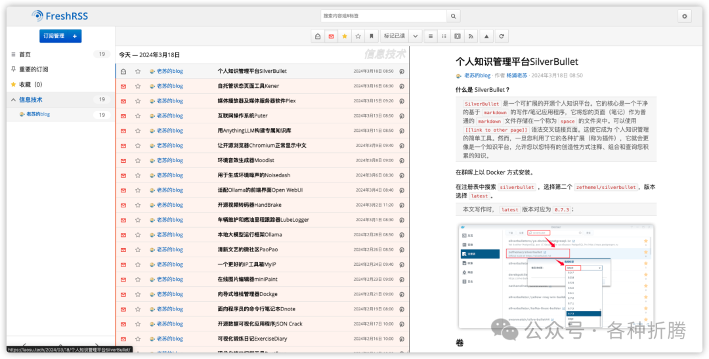The width and height of the screenshot is (709, 359).
Task: Mark 自托管状态页面工具Kener as read via envelope
Action: [123, 87]
